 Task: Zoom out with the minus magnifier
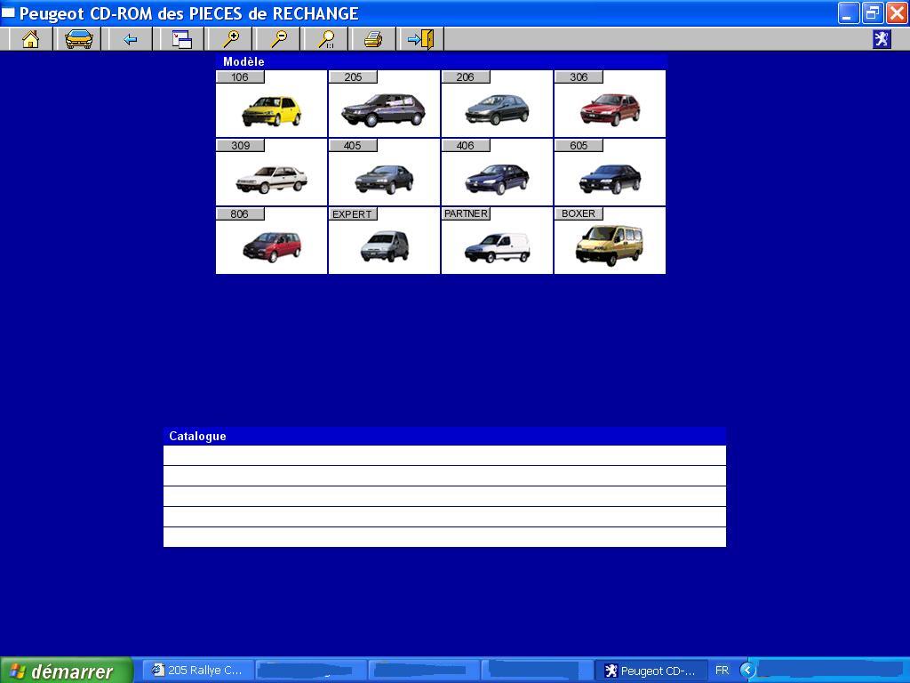[x=279, y=39]
